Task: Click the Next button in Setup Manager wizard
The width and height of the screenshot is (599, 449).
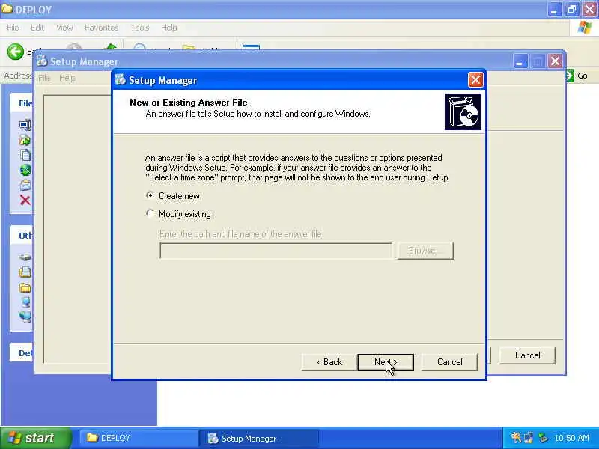Action: [386, 362]
